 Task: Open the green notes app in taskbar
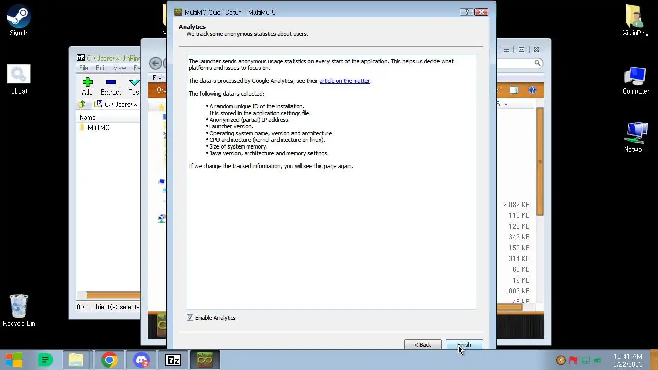coord(45,360)
